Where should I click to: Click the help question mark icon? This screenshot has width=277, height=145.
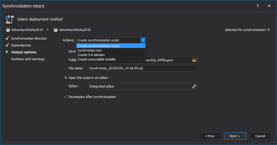(x=258, y=6)
